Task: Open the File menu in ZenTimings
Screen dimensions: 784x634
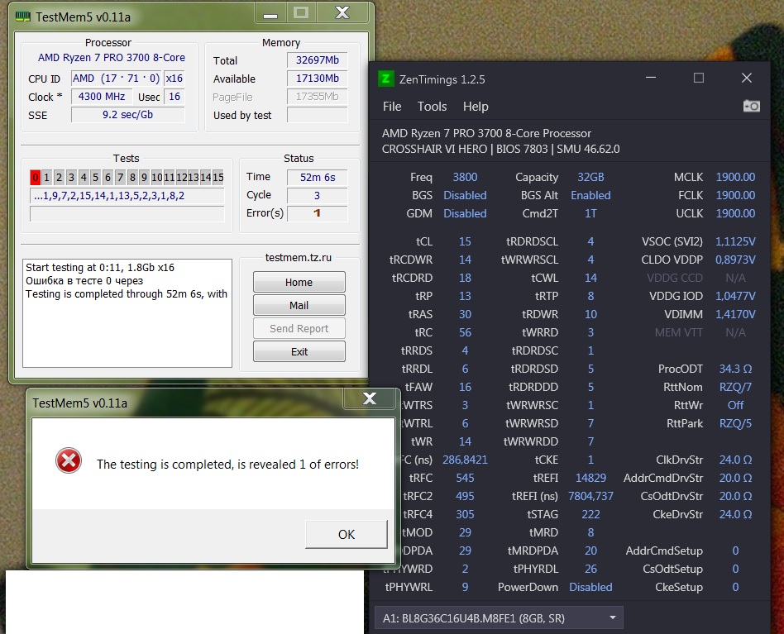Action: click(392, 107)
